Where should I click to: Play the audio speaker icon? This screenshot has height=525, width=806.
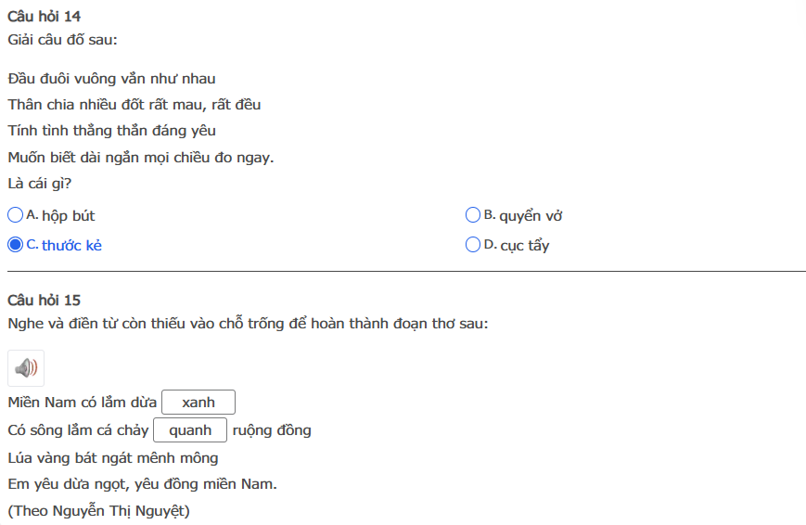26,368
